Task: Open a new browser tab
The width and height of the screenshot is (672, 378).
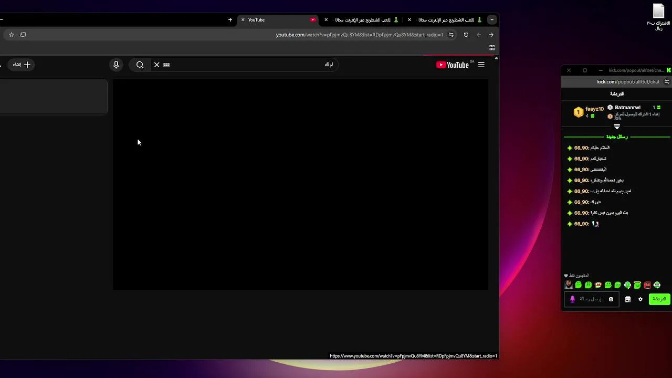Action: (230, 20)
